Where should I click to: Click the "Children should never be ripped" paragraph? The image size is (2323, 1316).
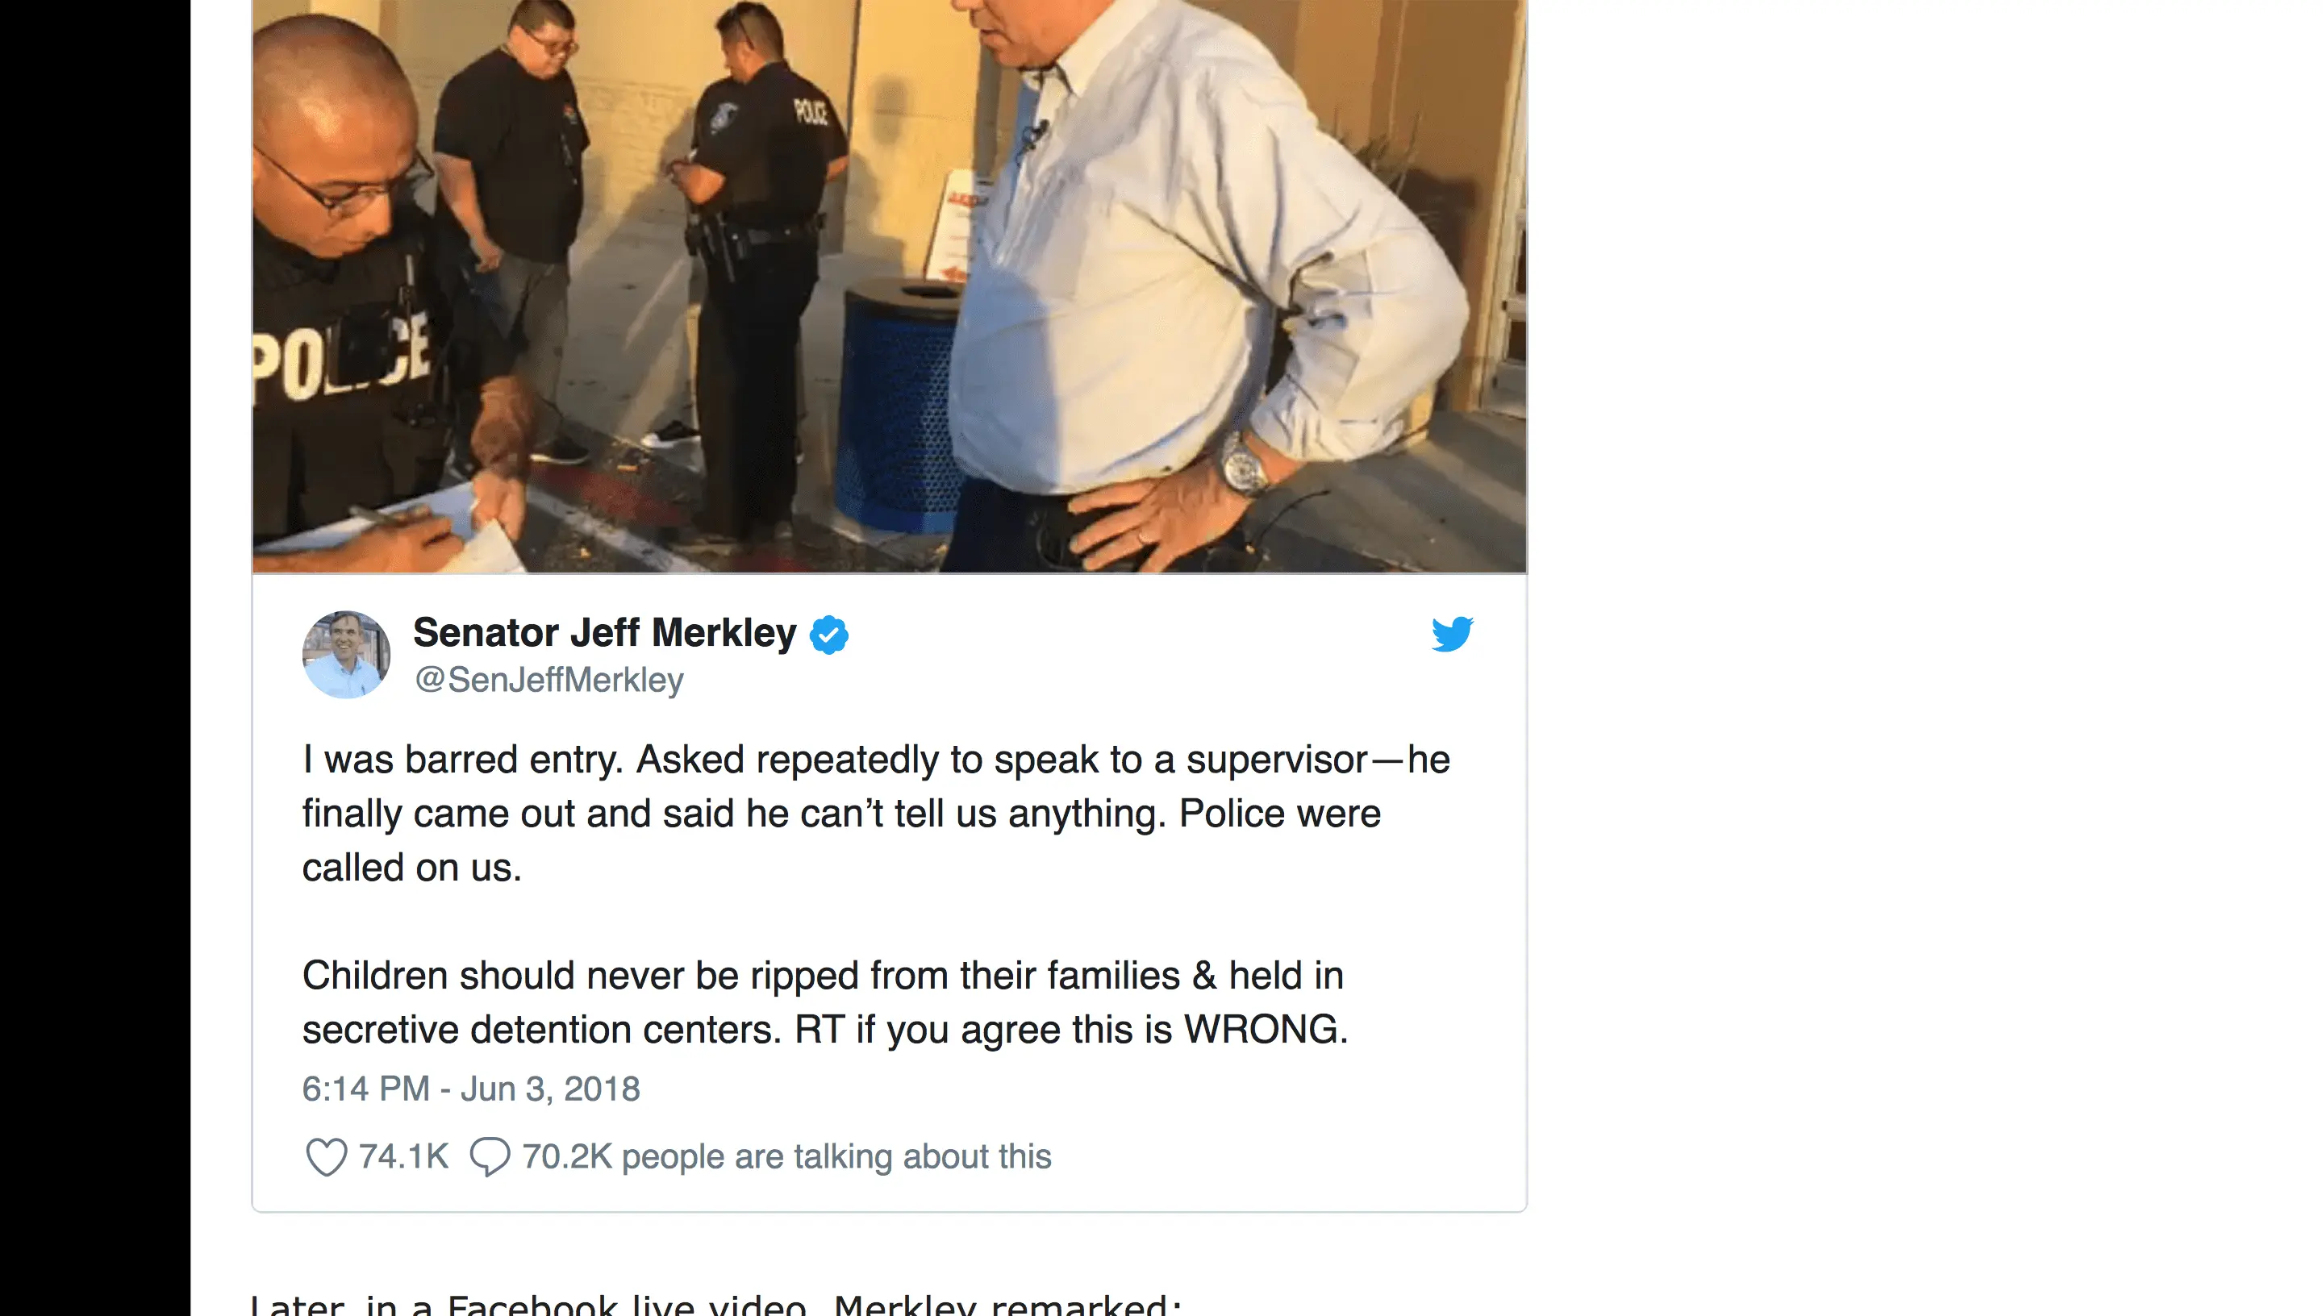tap(824, 1002)
